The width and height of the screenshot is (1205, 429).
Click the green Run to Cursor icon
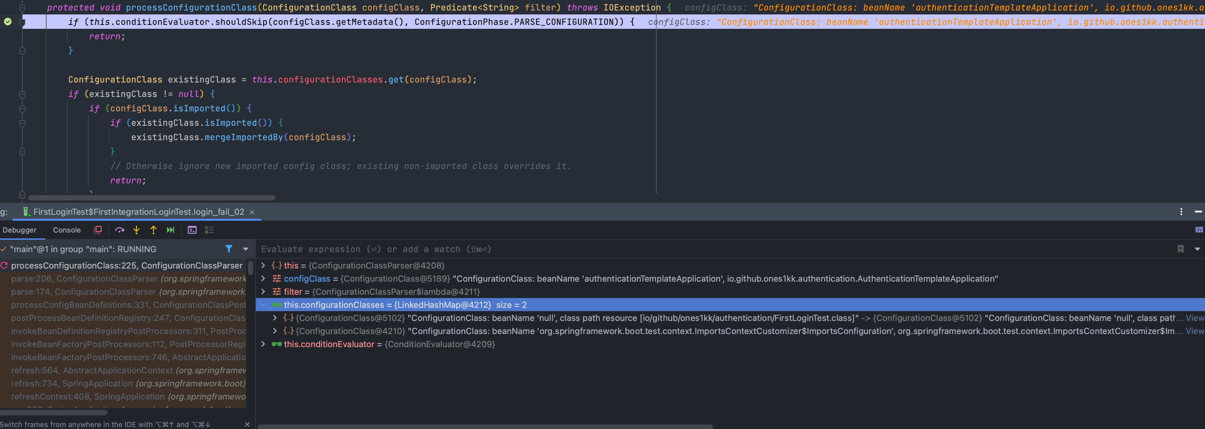click(170, 230)
